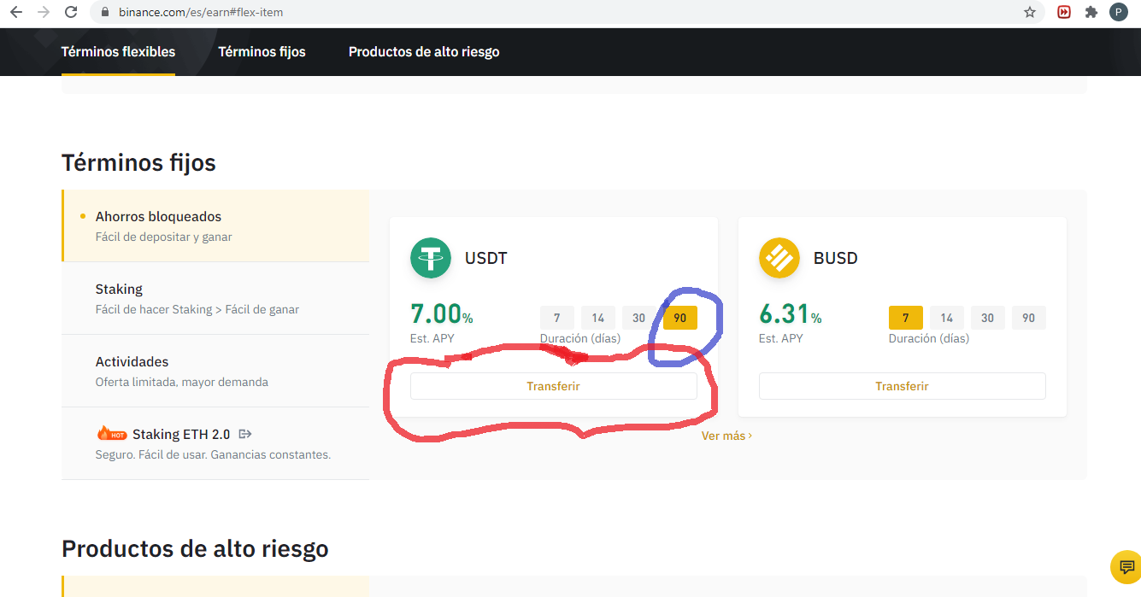This screenshot has height=597, width=1141.
Task: Choose 14 days duration for USDT
Action: pyautogui.click(x=598, y=318)
